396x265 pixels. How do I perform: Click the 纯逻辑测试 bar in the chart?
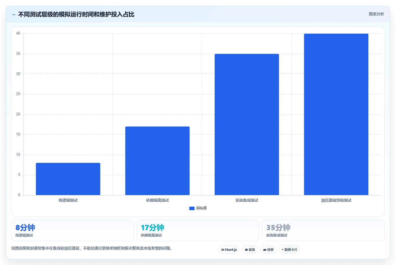[x=68, y=179]
